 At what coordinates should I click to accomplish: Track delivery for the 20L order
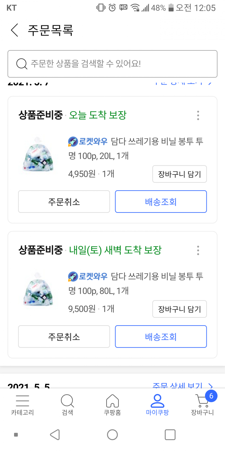[x=161, y=202]
